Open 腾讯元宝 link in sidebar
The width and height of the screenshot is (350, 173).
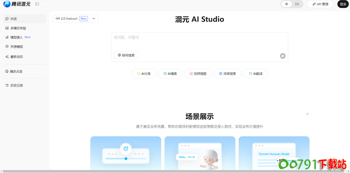(25, 71)
